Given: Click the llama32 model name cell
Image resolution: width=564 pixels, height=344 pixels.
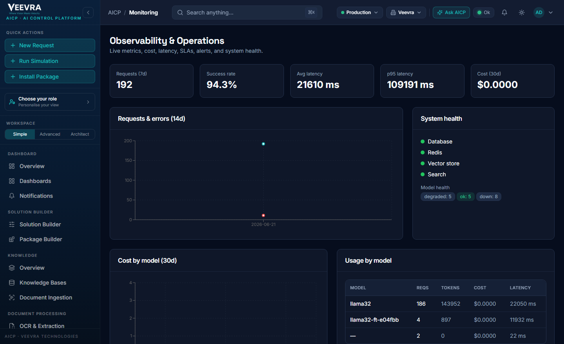Looking at the screenshot, I should (x=360, y=304).
